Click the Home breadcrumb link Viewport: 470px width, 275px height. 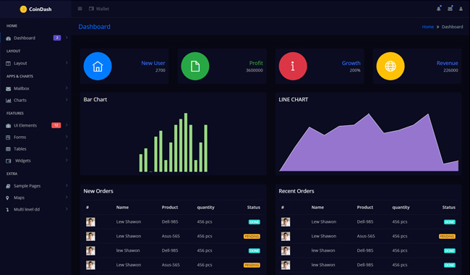pos(428,27)
